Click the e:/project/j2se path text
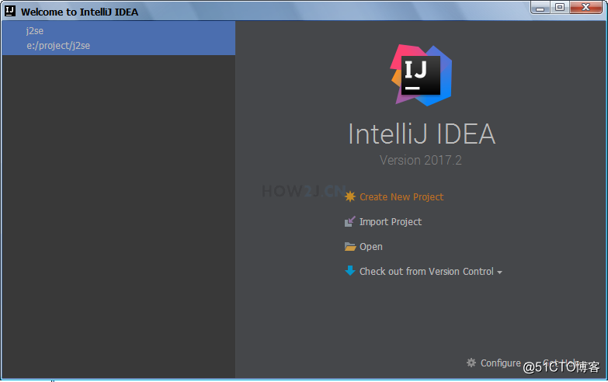The width and height of the screenshot is (608, 382). [x=58, y=46]
